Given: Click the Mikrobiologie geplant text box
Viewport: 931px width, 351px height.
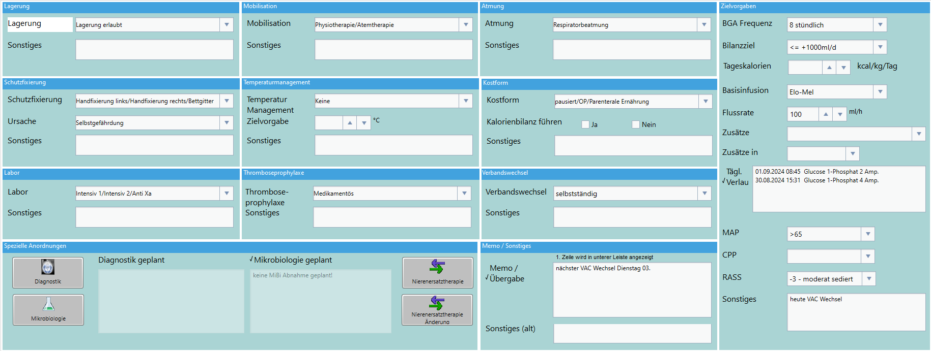Looking at the screenshot, I should 321,301.
